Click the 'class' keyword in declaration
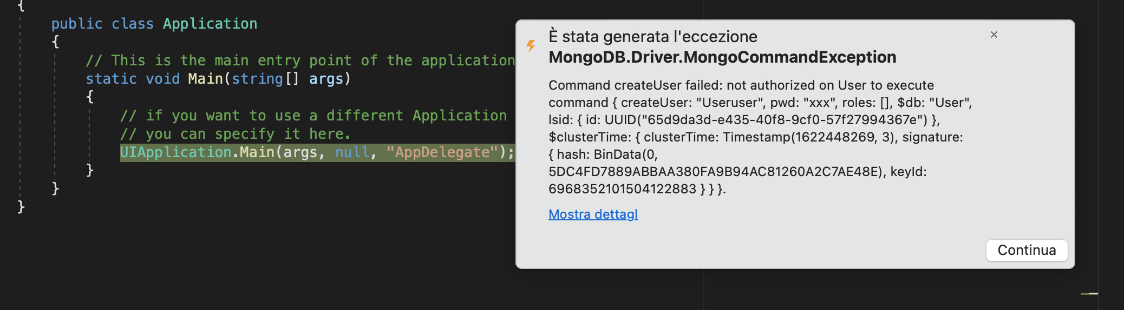The width and height of the screenshot is (1124, 310). click(x=132, y=24)
